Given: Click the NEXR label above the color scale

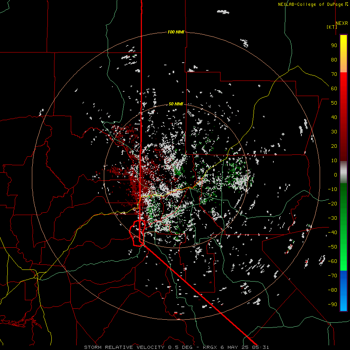Looking at the screenshot, I should (342, 23).
